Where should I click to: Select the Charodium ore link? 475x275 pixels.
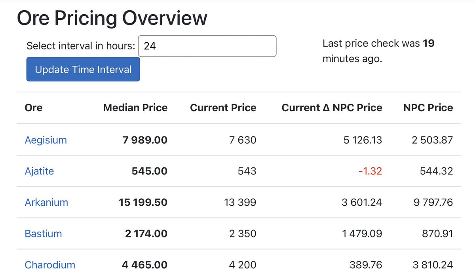click(x=50, y=265)
